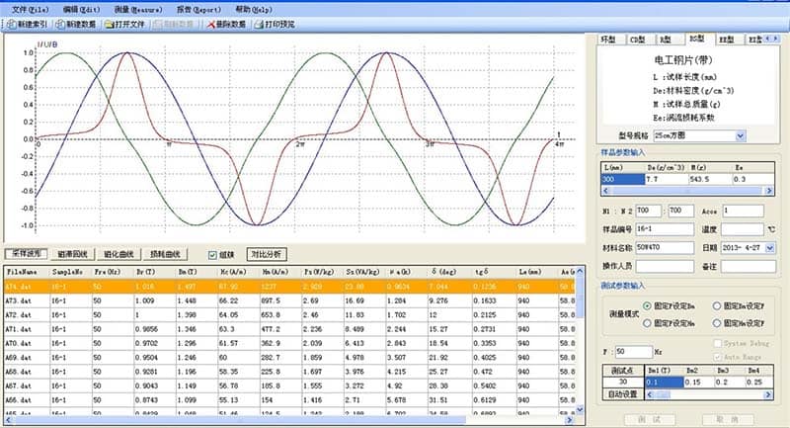Switch to the 采样波形 view
The image size is (790, 428).
[27, 254]
